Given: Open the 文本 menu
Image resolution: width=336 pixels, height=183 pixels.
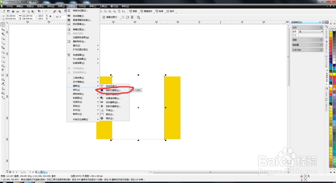Looking at the screenshot, I should [x=82, y=6].
